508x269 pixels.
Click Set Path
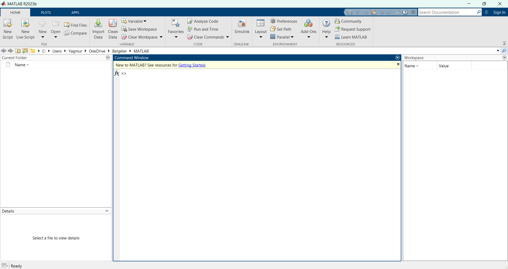(x=281, y=29)
